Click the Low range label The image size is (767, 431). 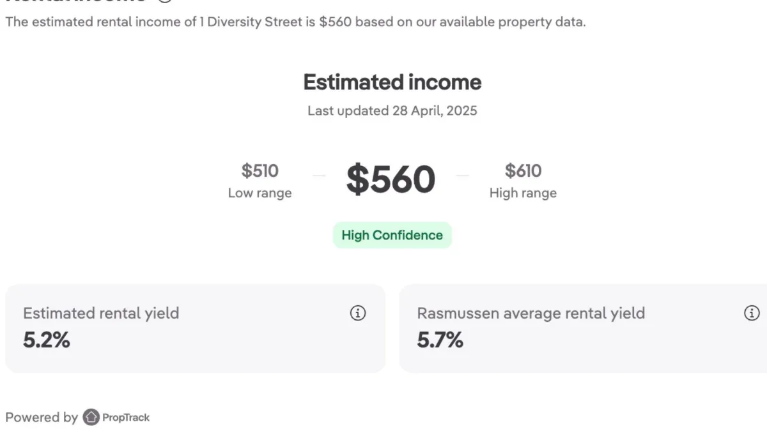[260, 193]
